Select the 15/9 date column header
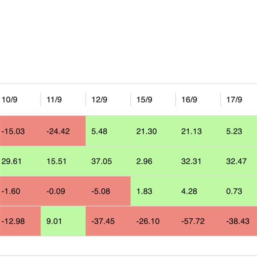This screenshot has height=257, width=257. [144, 100]
